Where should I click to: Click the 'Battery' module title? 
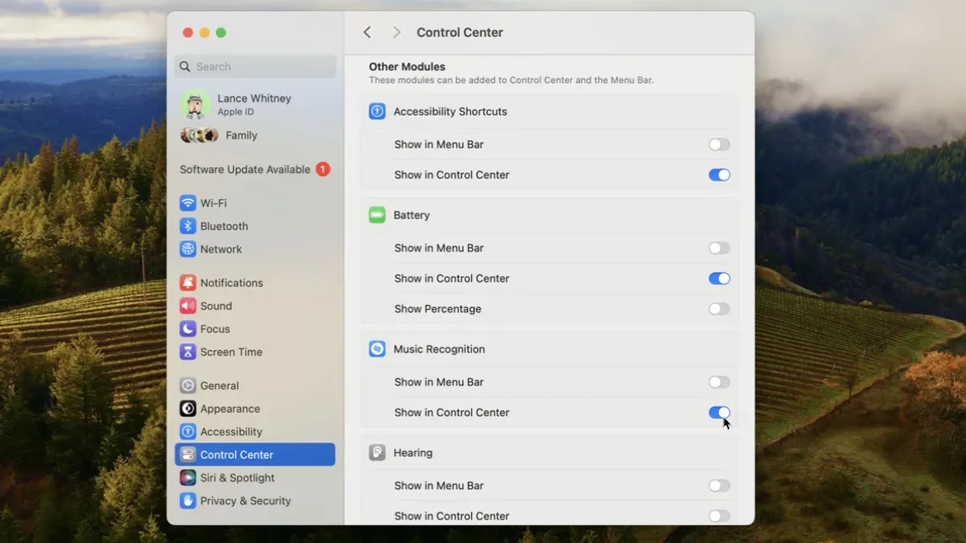tap(411, 215)
